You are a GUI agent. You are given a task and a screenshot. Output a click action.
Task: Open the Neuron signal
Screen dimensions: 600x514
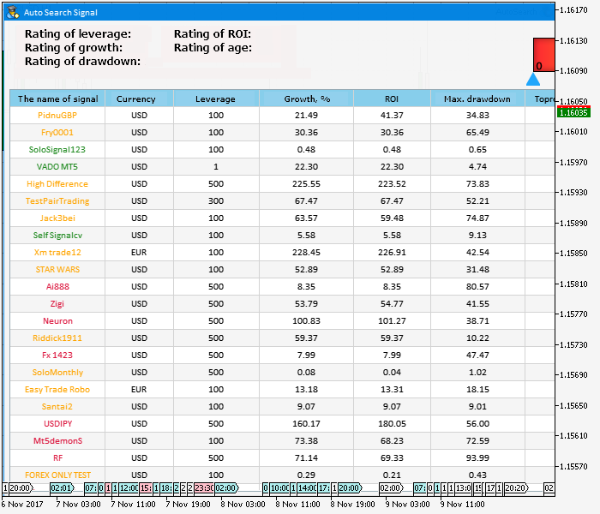tap(57, 321)
